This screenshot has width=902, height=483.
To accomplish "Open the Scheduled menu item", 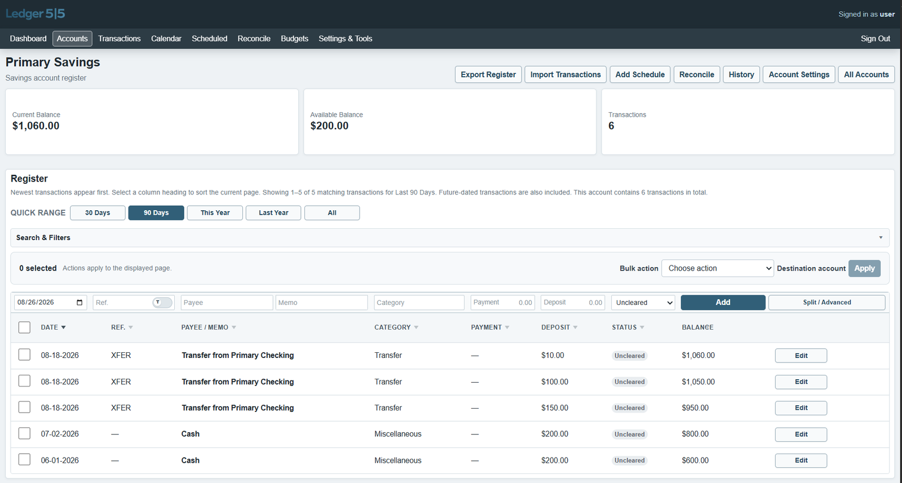I will click(x=210, y=39).
